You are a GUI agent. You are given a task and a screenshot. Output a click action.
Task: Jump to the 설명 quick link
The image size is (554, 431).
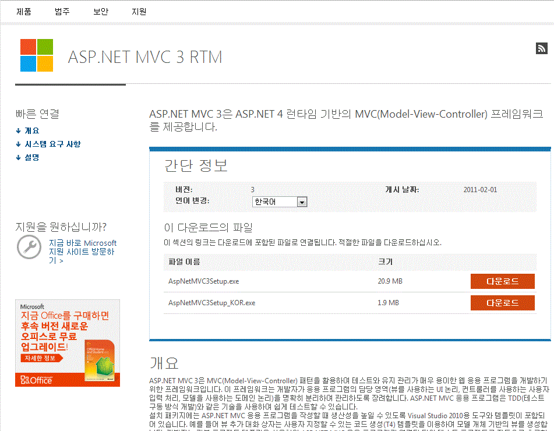(32, 158)
